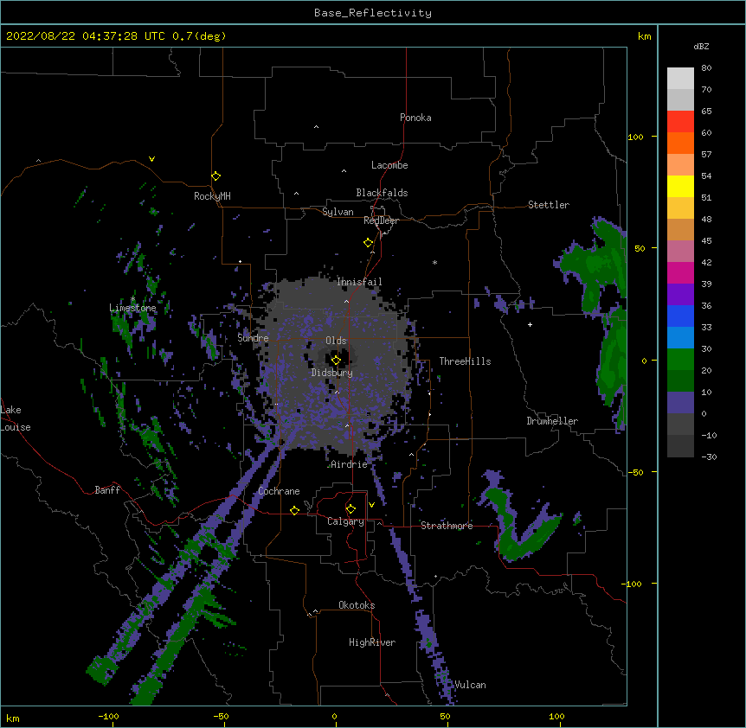
Task: Click the yellow v marker northwest of RockyMH
Action: coord(151,159)
